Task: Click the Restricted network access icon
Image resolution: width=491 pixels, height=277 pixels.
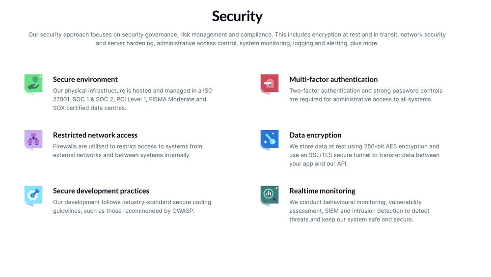Action: pyautogui.click(x=33, y=139)
